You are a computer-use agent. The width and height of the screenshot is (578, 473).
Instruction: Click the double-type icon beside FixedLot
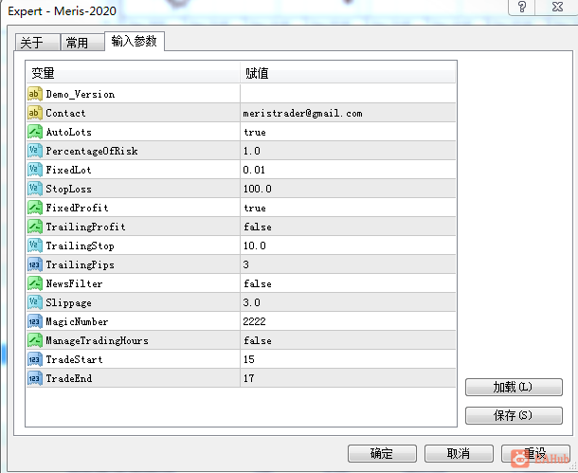pos(35,170)
